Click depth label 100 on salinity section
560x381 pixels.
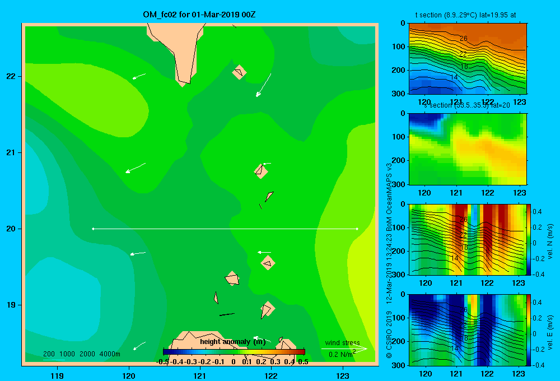[399, 137]
